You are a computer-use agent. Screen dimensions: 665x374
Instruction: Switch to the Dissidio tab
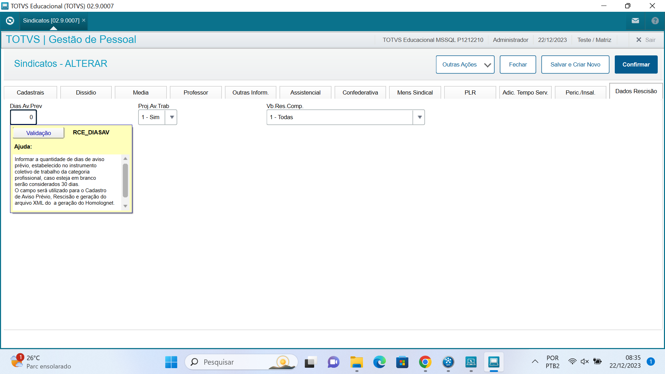[86, 92]
